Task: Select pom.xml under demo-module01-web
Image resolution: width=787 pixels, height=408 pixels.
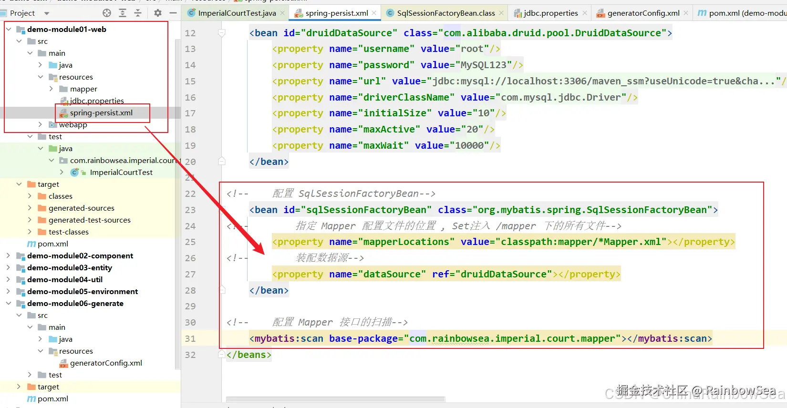Action: [x=53, y=244]
